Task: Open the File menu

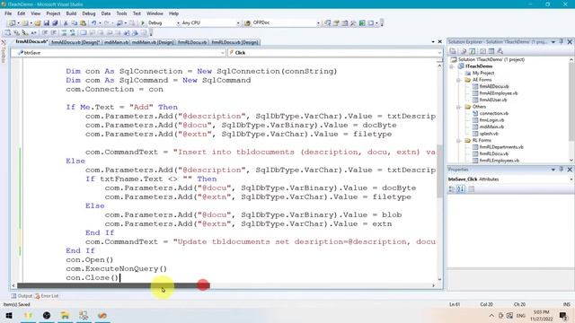Action: tap(8, 13)
